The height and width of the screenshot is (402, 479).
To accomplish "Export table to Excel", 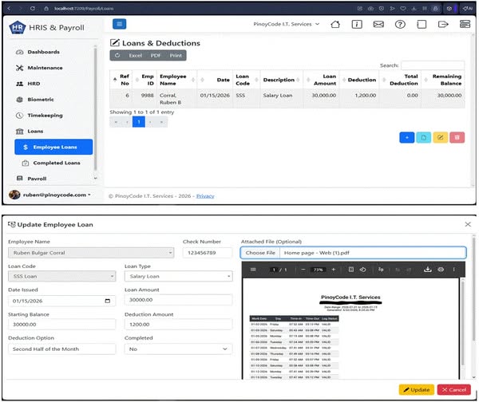I will tap(136, 55).
